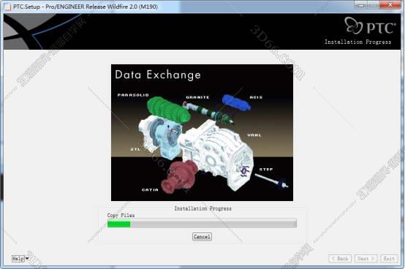Image resolution: width=405 pixels, height=269 pixels.
Task: Click the PTC Setup title bar icon
Action: 7,7
